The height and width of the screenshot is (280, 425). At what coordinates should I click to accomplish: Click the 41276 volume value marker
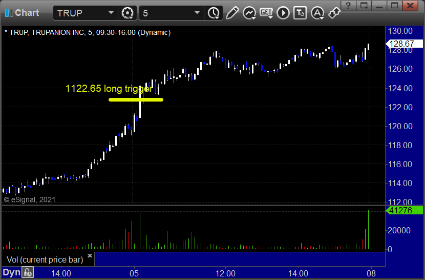[404, 210]
